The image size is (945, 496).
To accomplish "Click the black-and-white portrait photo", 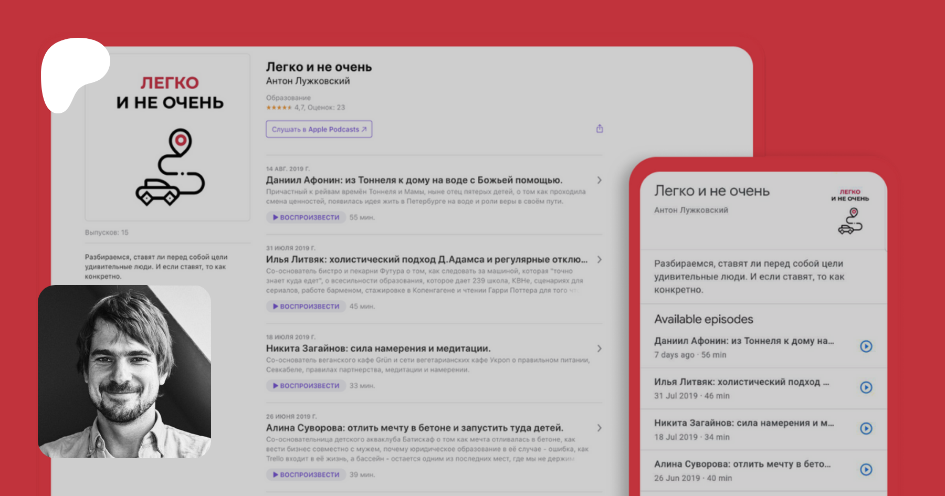I will click(x=124, y=372).
